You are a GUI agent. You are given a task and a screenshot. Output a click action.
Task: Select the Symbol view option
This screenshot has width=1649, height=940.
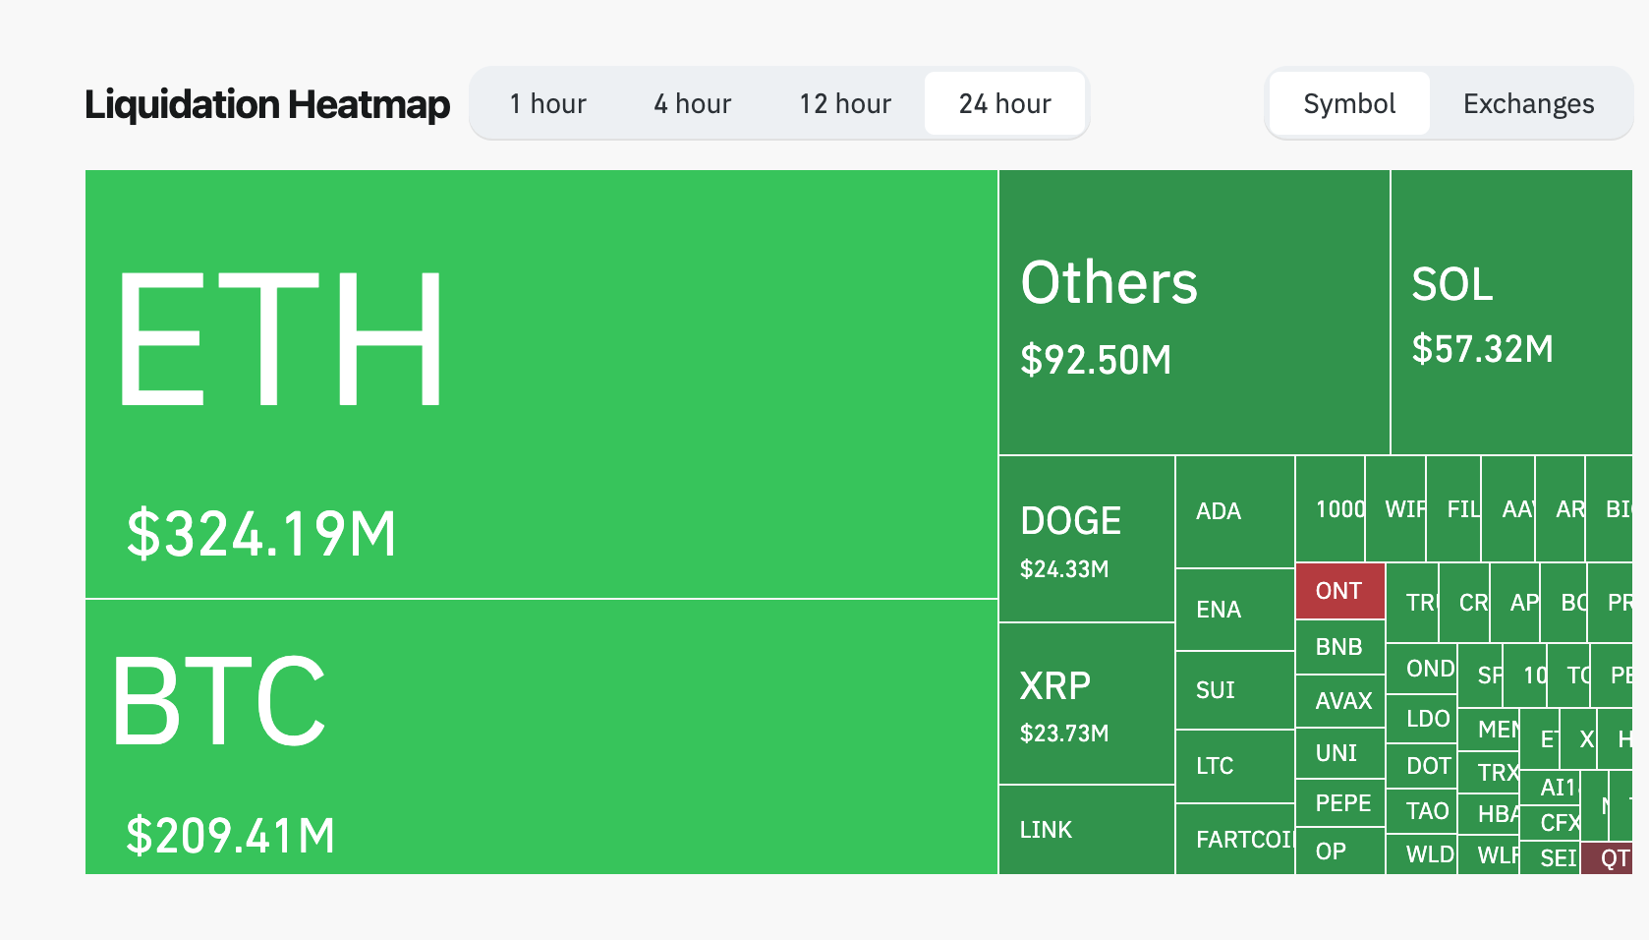pos(1348,103)
